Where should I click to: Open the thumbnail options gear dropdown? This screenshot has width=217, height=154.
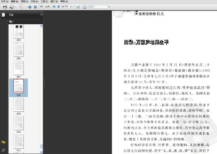[11, 22]
